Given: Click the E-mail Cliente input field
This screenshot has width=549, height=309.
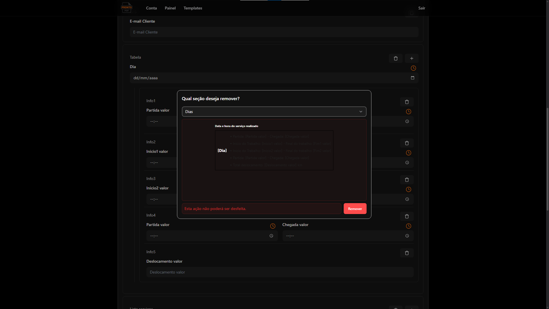Looking at the screenshot, I should [274, 32].
